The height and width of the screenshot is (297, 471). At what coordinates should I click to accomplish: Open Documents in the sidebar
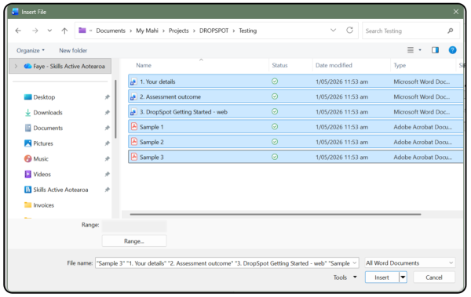[x=43, y=128]
